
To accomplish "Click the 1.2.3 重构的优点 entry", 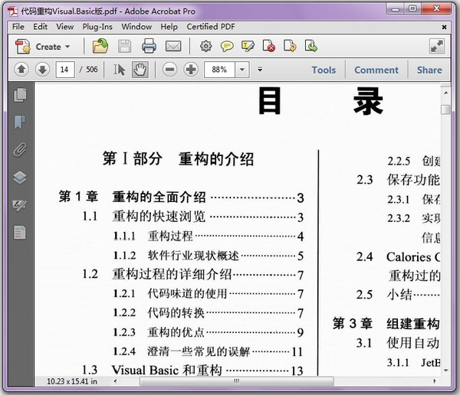I will pyautogui.click(x=209, y=332).
